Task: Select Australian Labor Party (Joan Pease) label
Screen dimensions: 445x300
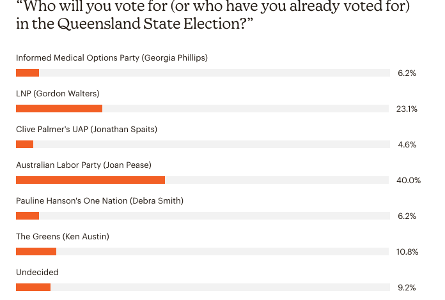Action: coord(84,165)
